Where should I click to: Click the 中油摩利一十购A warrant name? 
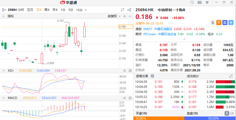171,10
